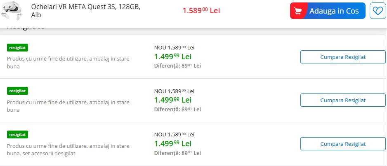Click the Meta Quest 3S product thumbnail

12,11
